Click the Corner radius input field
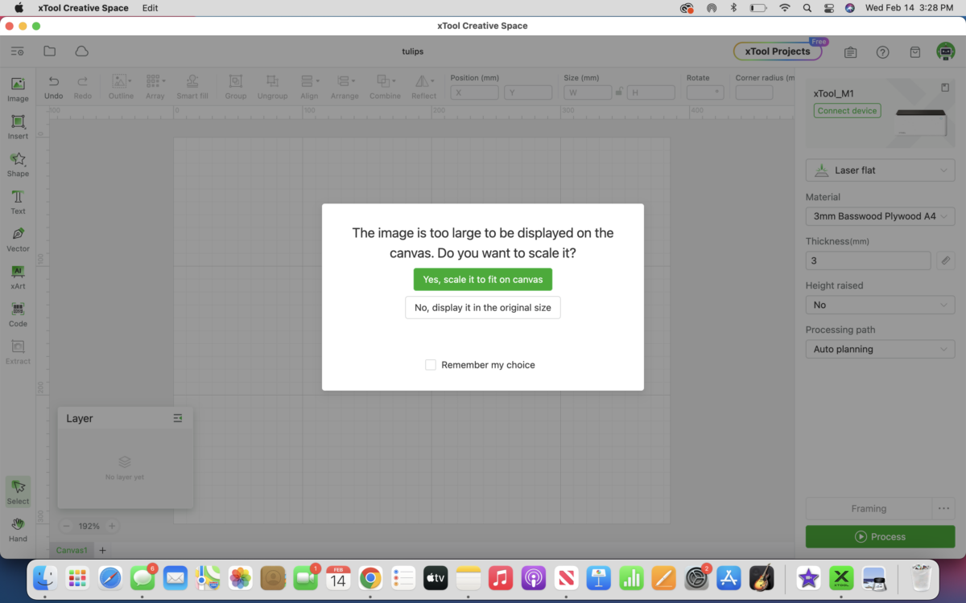 point(754,92)
